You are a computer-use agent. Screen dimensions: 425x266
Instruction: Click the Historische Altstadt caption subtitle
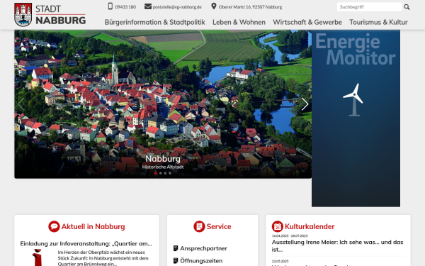[163, 167]
